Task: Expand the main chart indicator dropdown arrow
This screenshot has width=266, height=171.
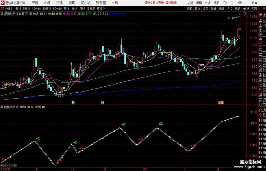Action: (x=31, y=14)
